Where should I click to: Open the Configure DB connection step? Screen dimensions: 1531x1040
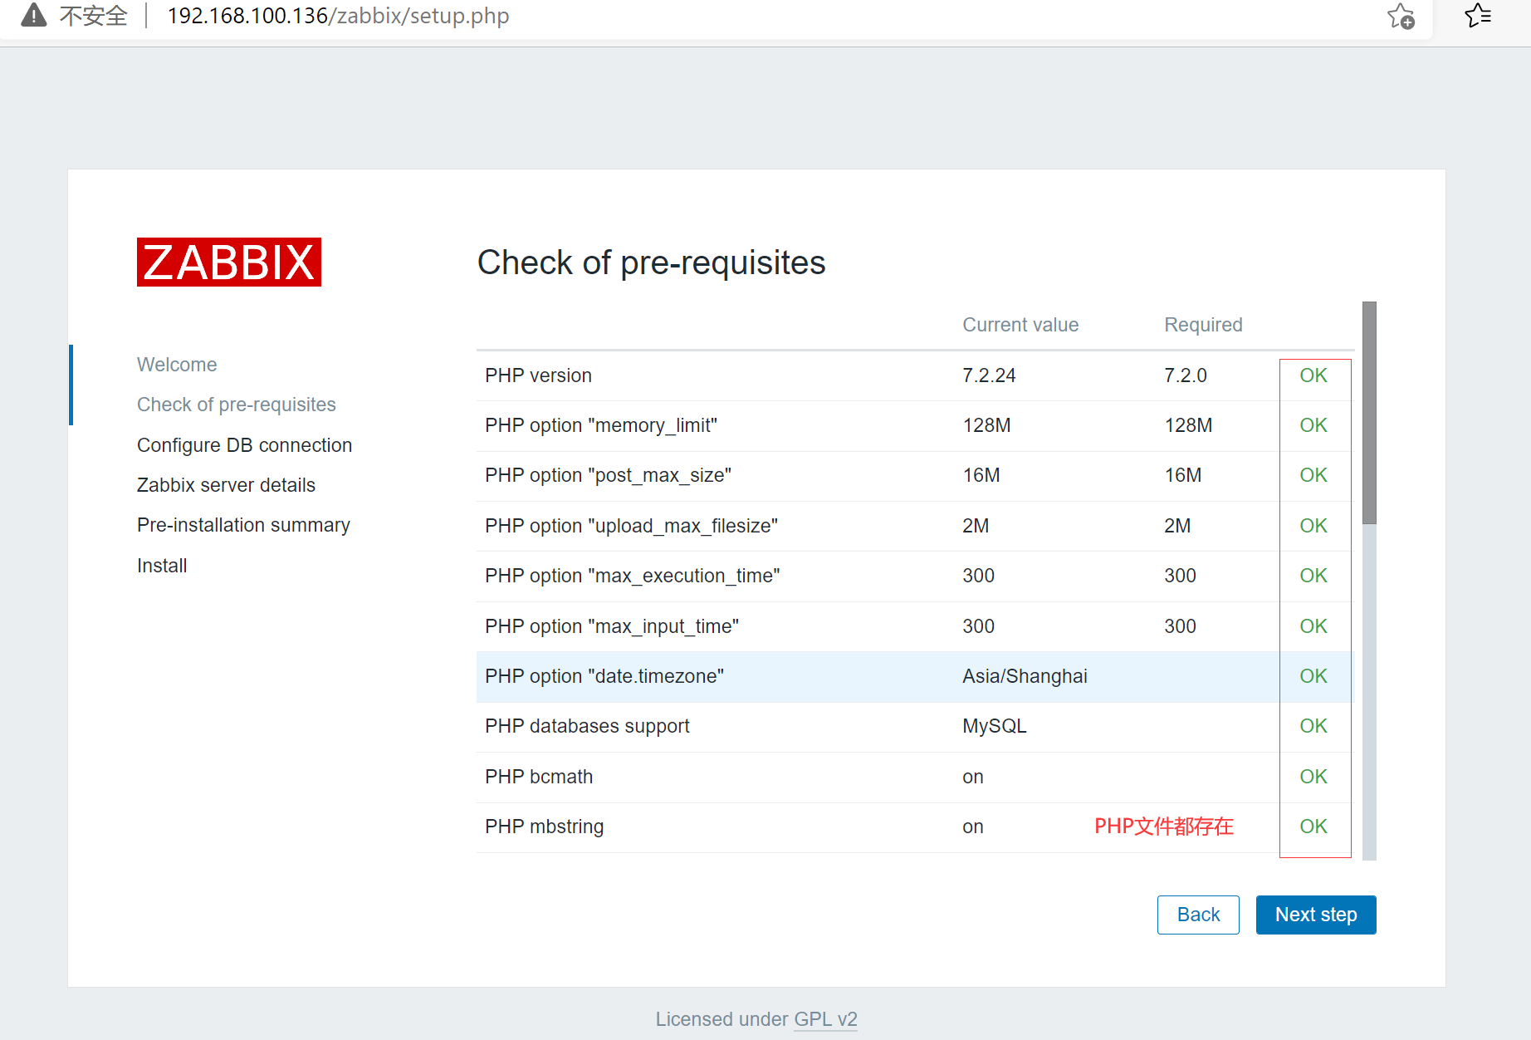click(244, 444)
